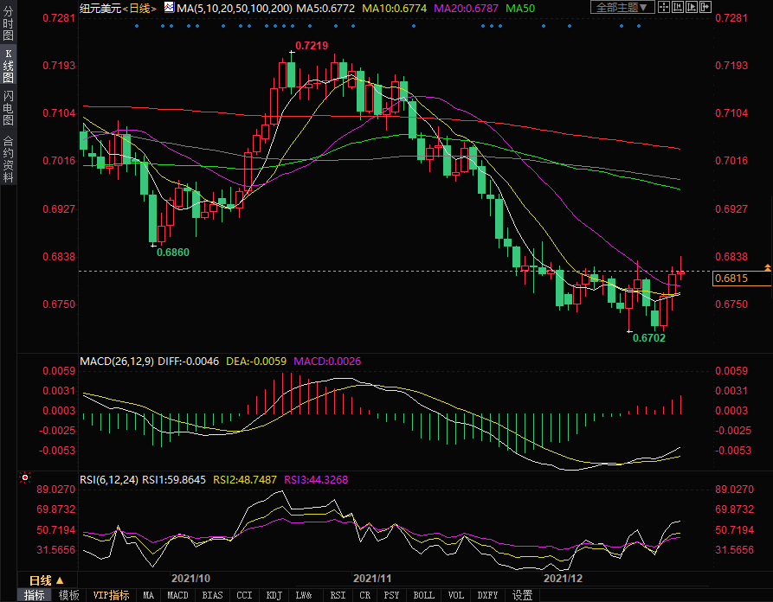Select the 模板 tab at the bottom
Viewport: 773px width, 602px height.
coord(69,595)
